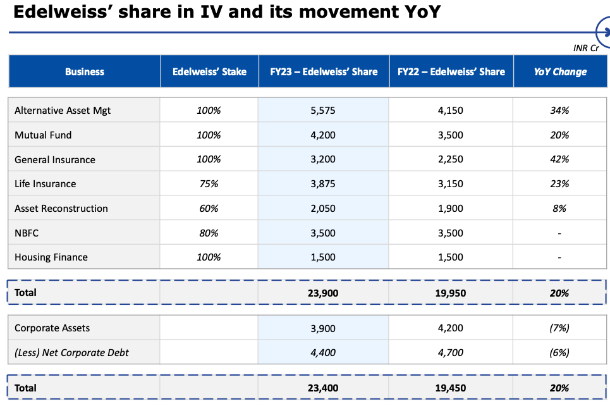Select the NBFC row label
The height and width of the screenshot is (406, 610).
tap(27, 233)
